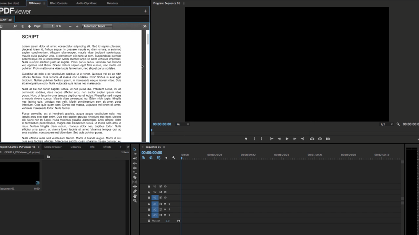This screenshot has height=235, width=419.
Task: Open the Libraries tab
Action: [76, 147]
